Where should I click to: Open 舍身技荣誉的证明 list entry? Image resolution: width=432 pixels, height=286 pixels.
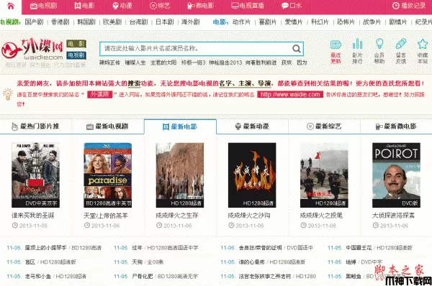point(260,248)
